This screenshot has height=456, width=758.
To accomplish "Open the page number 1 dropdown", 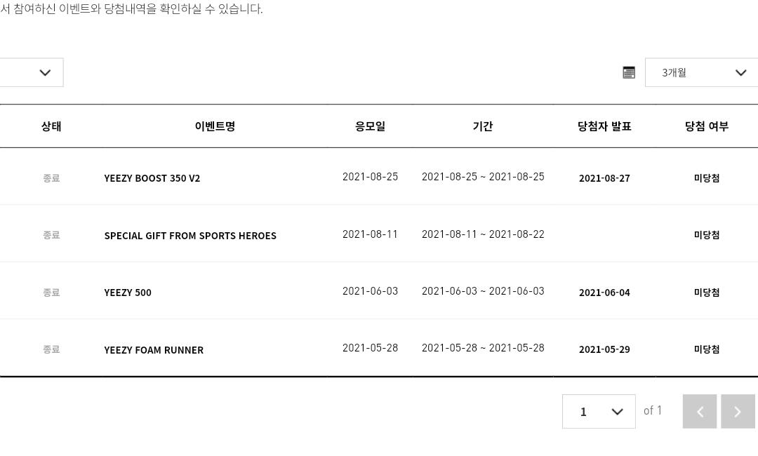I will click(x=599, y=411).
